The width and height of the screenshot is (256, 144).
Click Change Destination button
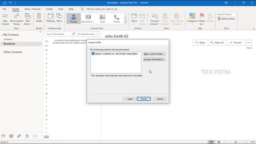(x=154, y=60)
